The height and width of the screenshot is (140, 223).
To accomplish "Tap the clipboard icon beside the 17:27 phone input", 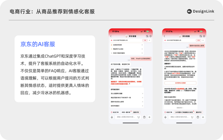I will tap(198, 117).
